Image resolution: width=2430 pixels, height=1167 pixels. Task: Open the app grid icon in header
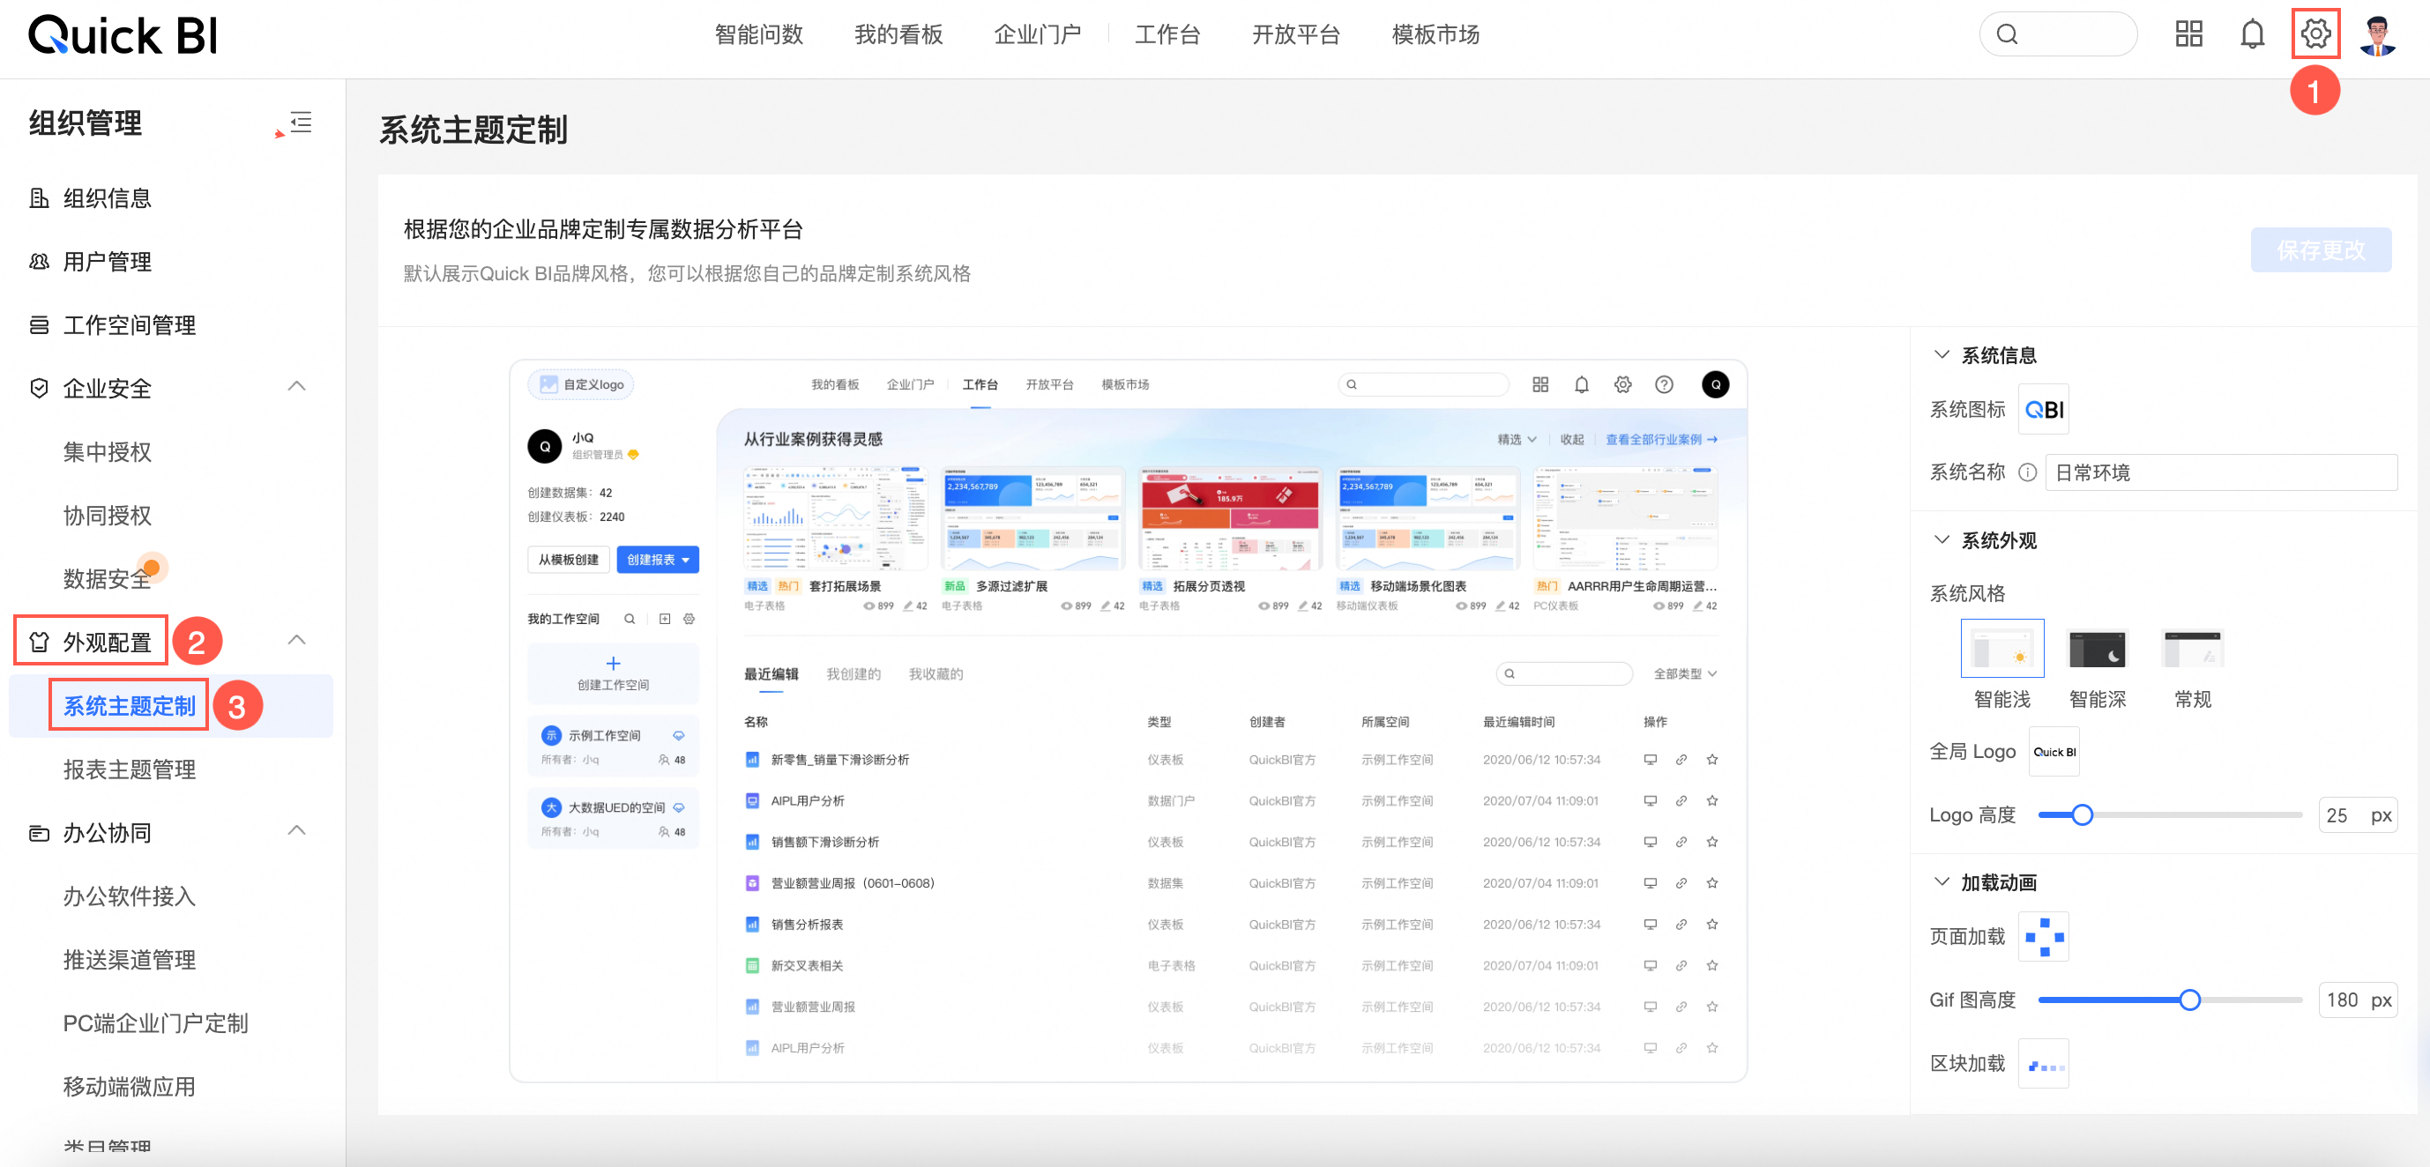(x=2188, y=35)
